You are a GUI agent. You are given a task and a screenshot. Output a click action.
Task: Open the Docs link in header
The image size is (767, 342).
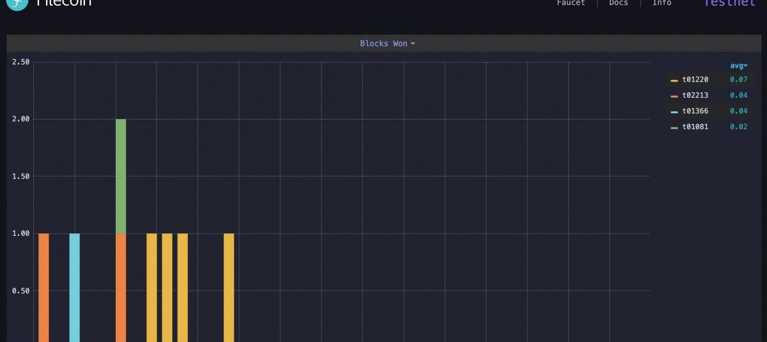618,3
